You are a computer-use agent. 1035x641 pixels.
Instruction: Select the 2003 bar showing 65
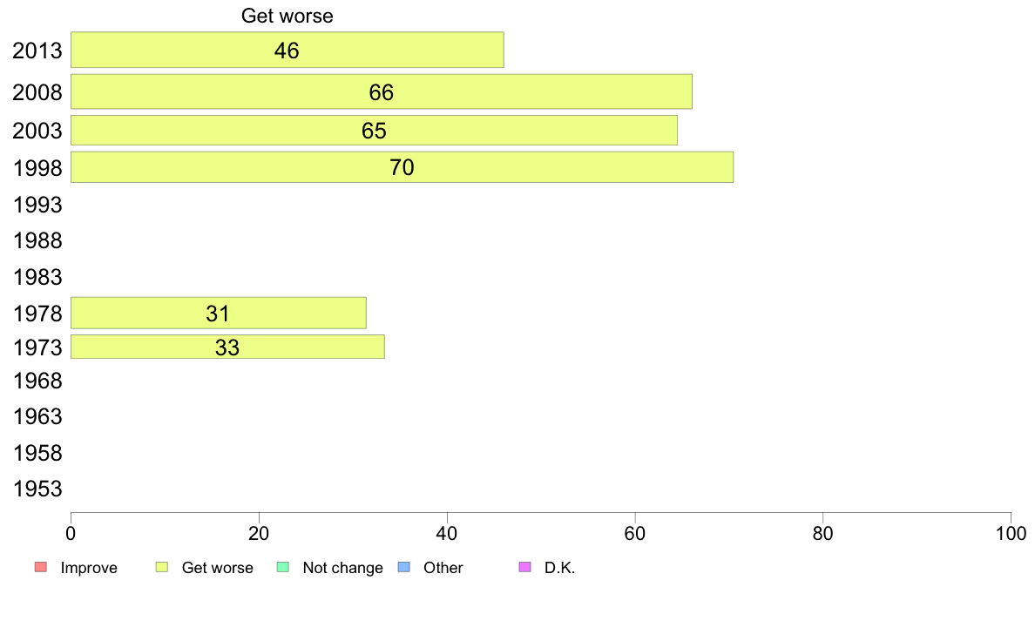click(374, 130)
